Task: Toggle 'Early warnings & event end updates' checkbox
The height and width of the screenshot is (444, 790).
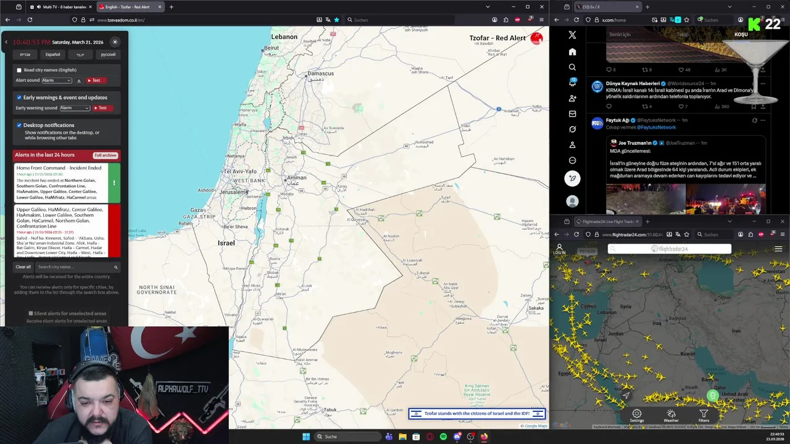Action: 19,97
